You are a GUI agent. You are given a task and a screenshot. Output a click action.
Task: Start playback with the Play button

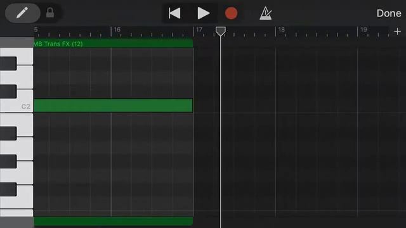[x=203, y=13]
